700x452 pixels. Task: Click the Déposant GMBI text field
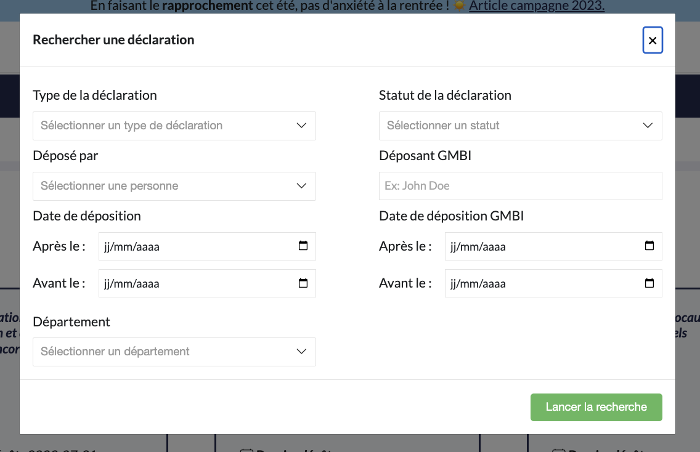[520, 186]
